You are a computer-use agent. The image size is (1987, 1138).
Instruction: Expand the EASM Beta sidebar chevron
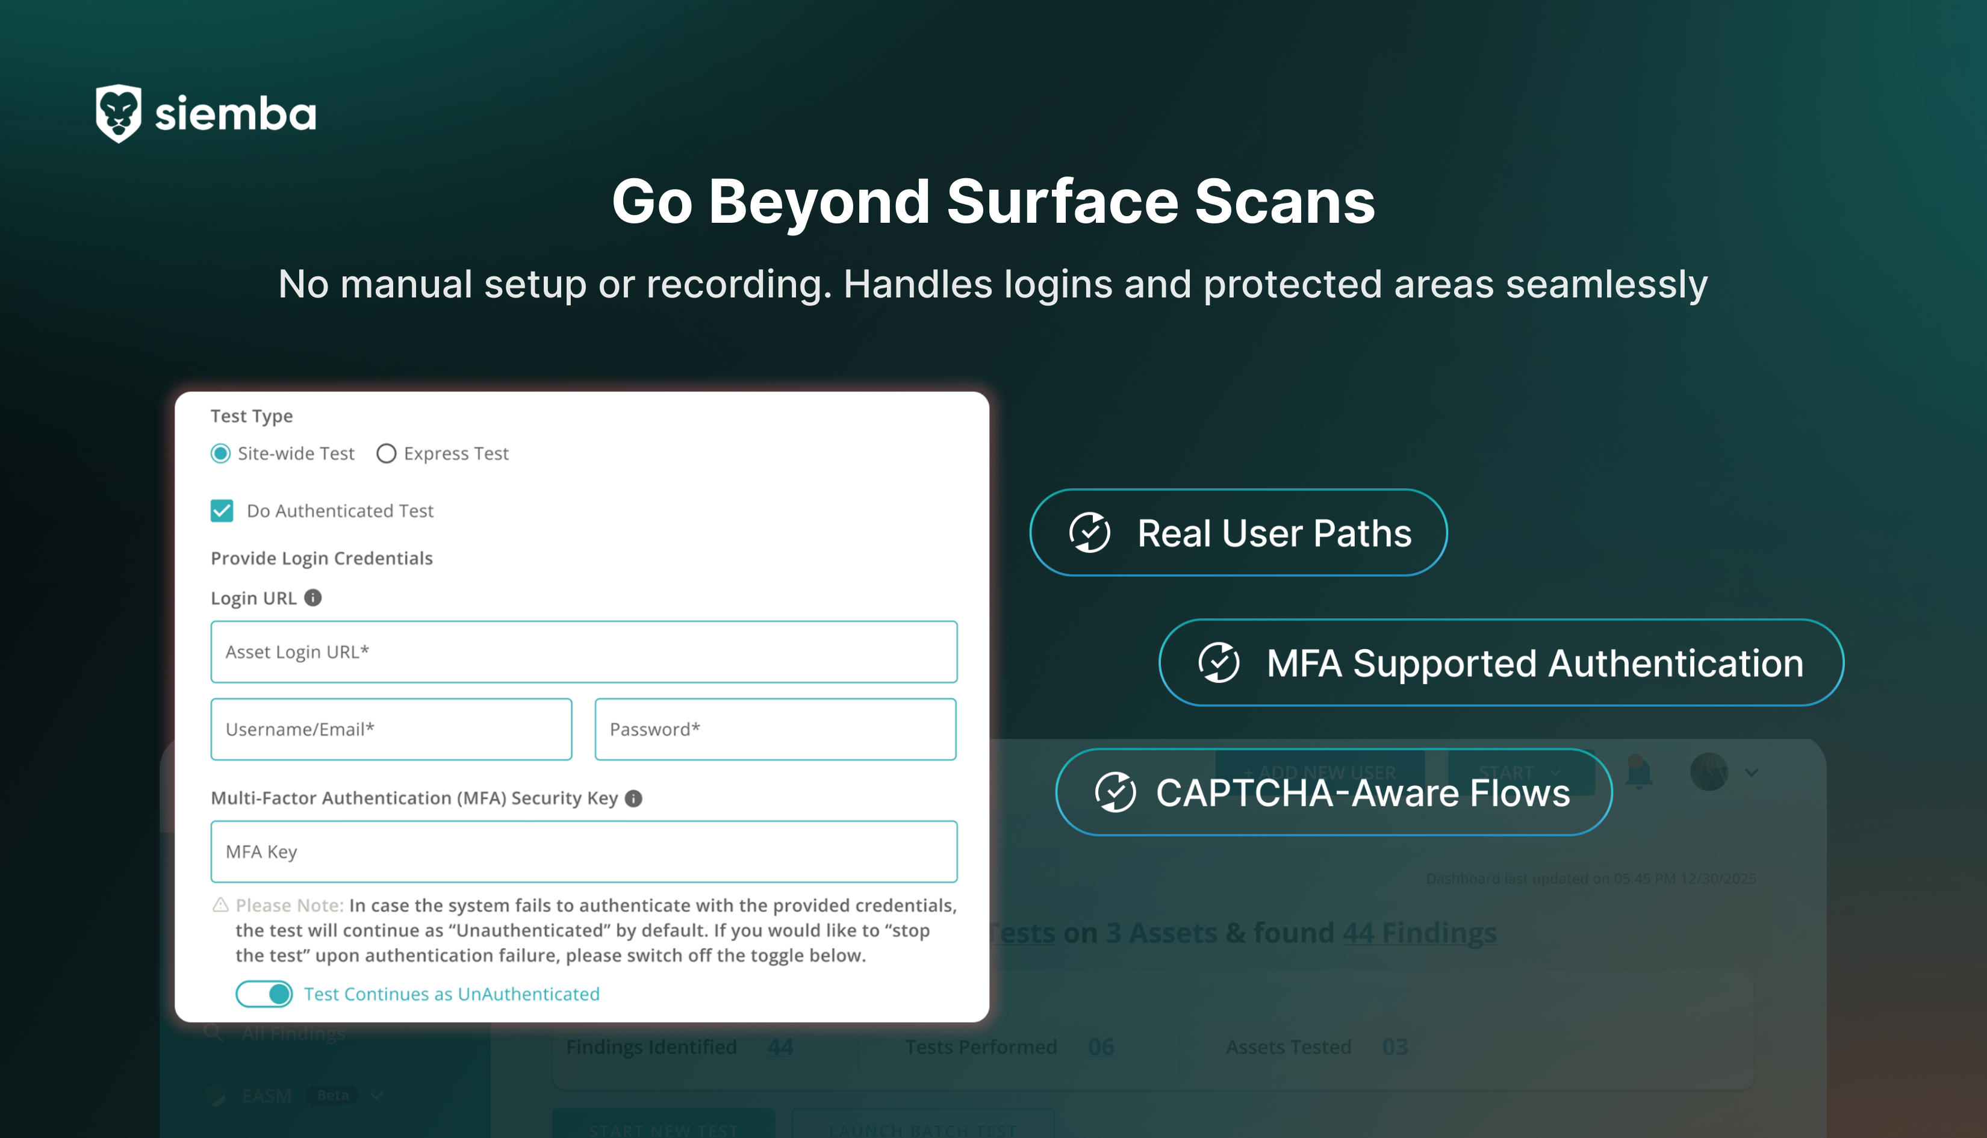coord(376,1096)
